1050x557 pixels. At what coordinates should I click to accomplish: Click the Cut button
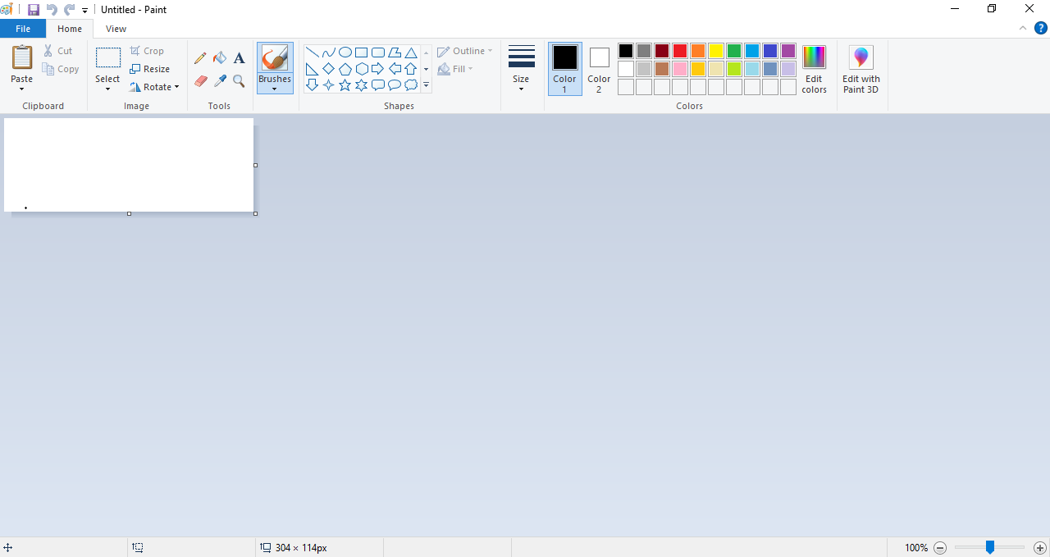tap(58, 51)
